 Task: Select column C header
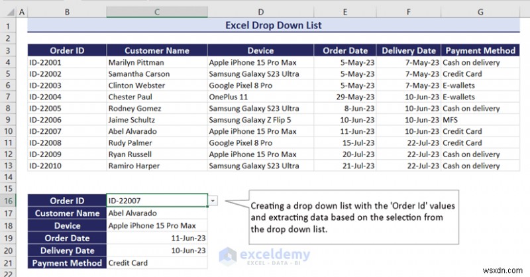157,12
